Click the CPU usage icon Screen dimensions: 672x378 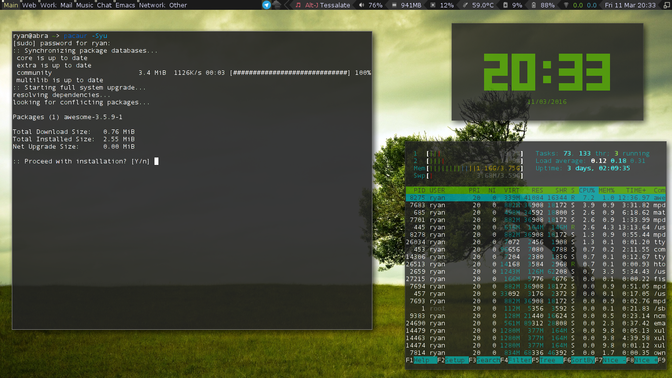click(432, 5)
